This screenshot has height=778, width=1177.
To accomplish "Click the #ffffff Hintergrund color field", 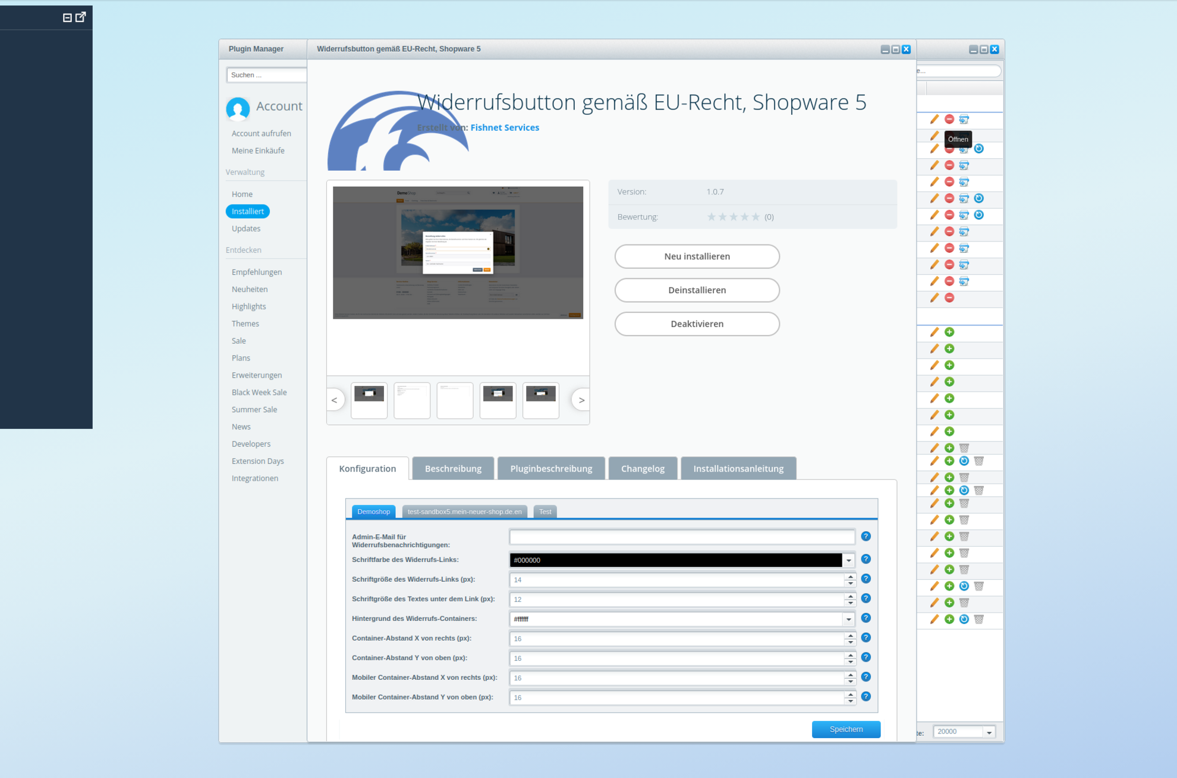I will point(676,619).
